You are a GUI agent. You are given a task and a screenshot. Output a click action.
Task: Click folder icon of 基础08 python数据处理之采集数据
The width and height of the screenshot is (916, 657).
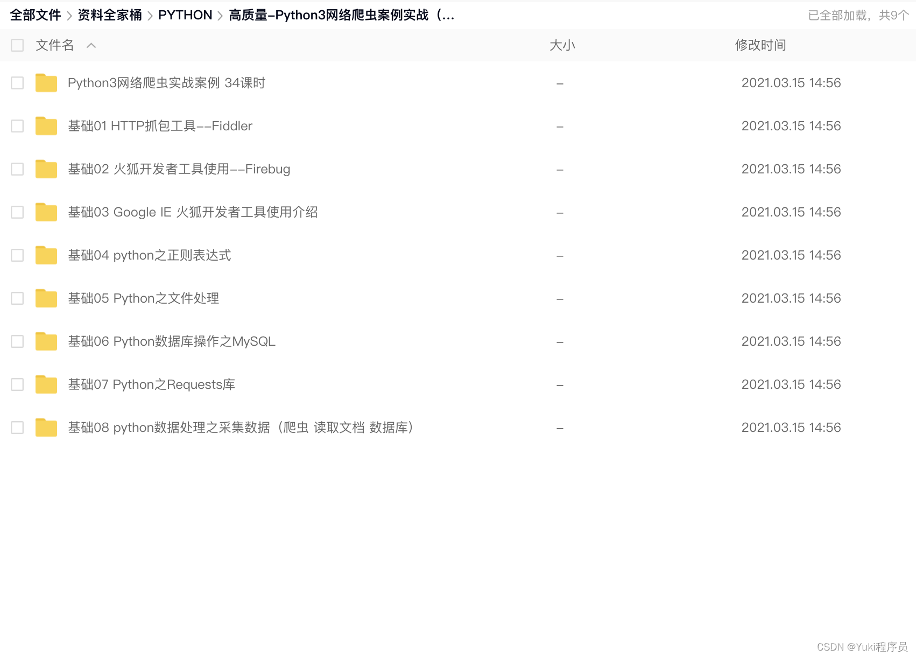click(46, 428)
